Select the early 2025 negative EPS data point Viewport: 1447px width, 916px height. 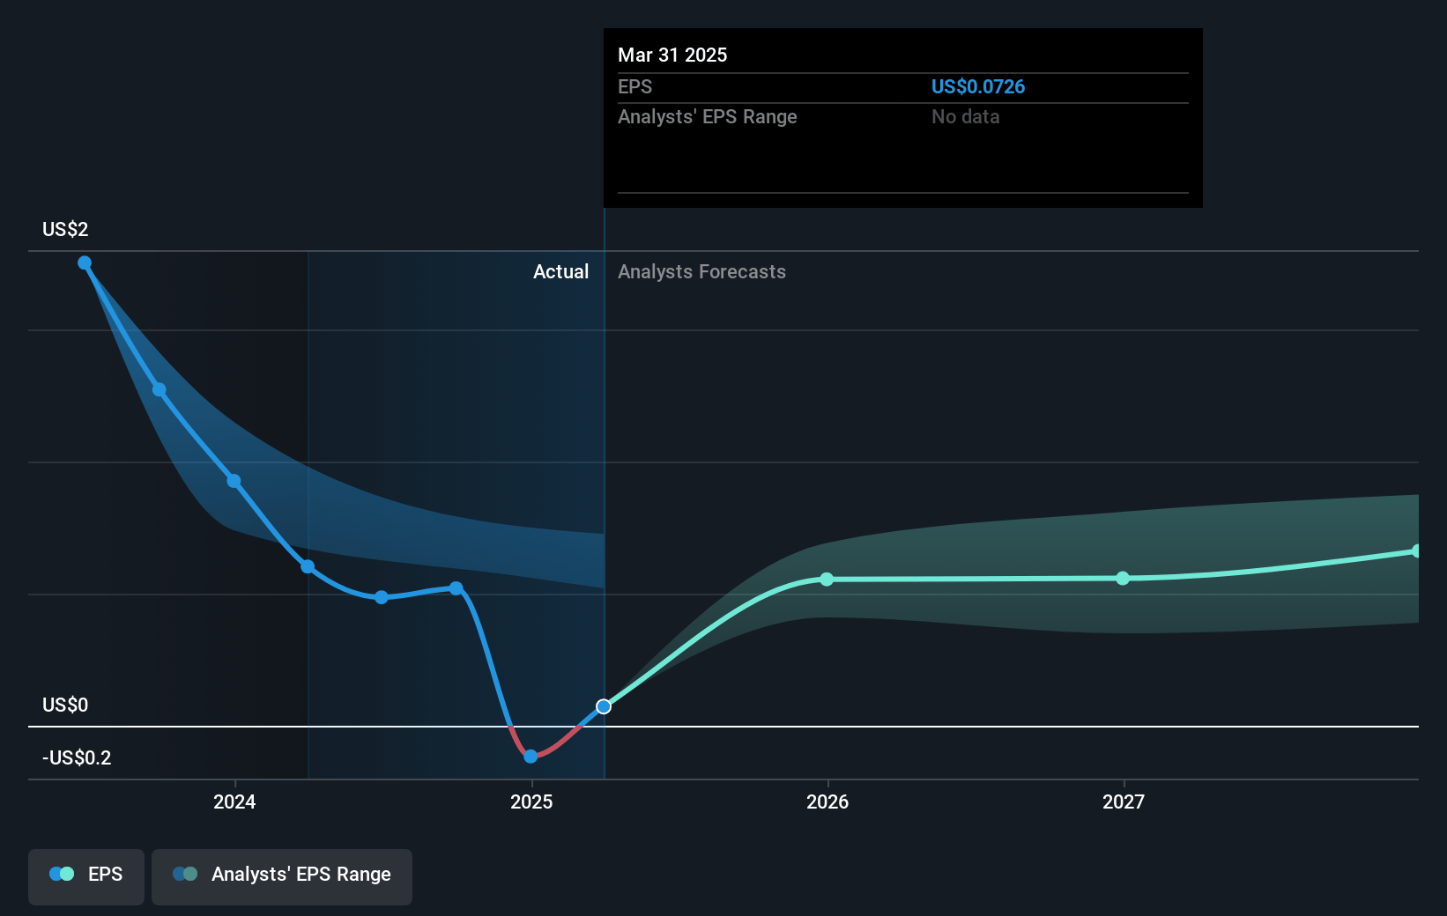click(531, 756)
